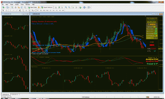Switch timeframe to H1
Screen dimensions: 165x99
point(50,10)
